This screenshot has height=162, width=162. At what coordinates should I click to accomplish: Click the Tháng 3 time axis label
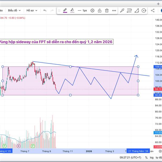(x=110, y=151)
